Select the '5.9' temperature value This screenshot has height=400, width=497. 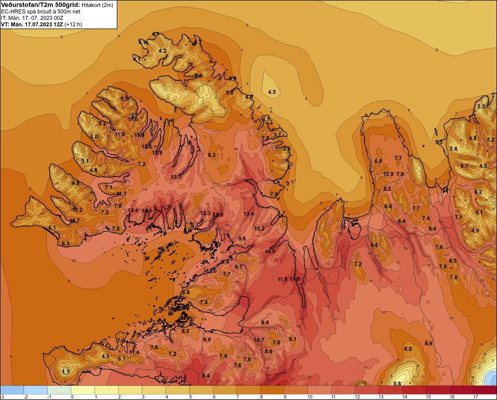(x=232, y=79)
